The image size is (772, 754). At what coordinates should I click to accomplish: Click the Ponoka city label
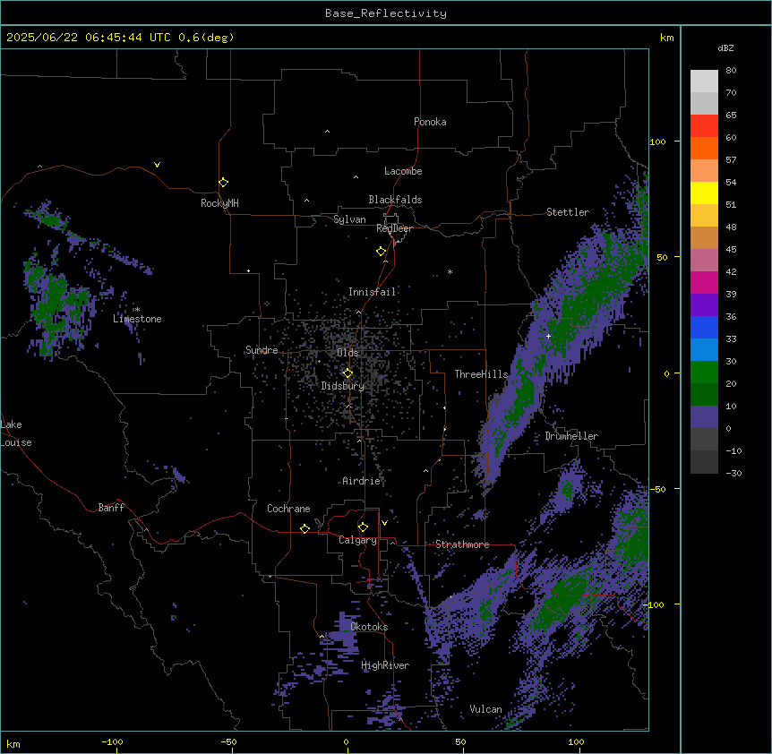tap(430, 122)
